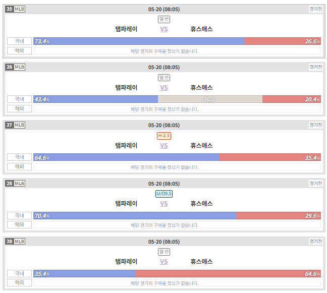
Task: Select the VS link in match 27
Action: click(x=163, y=145)
